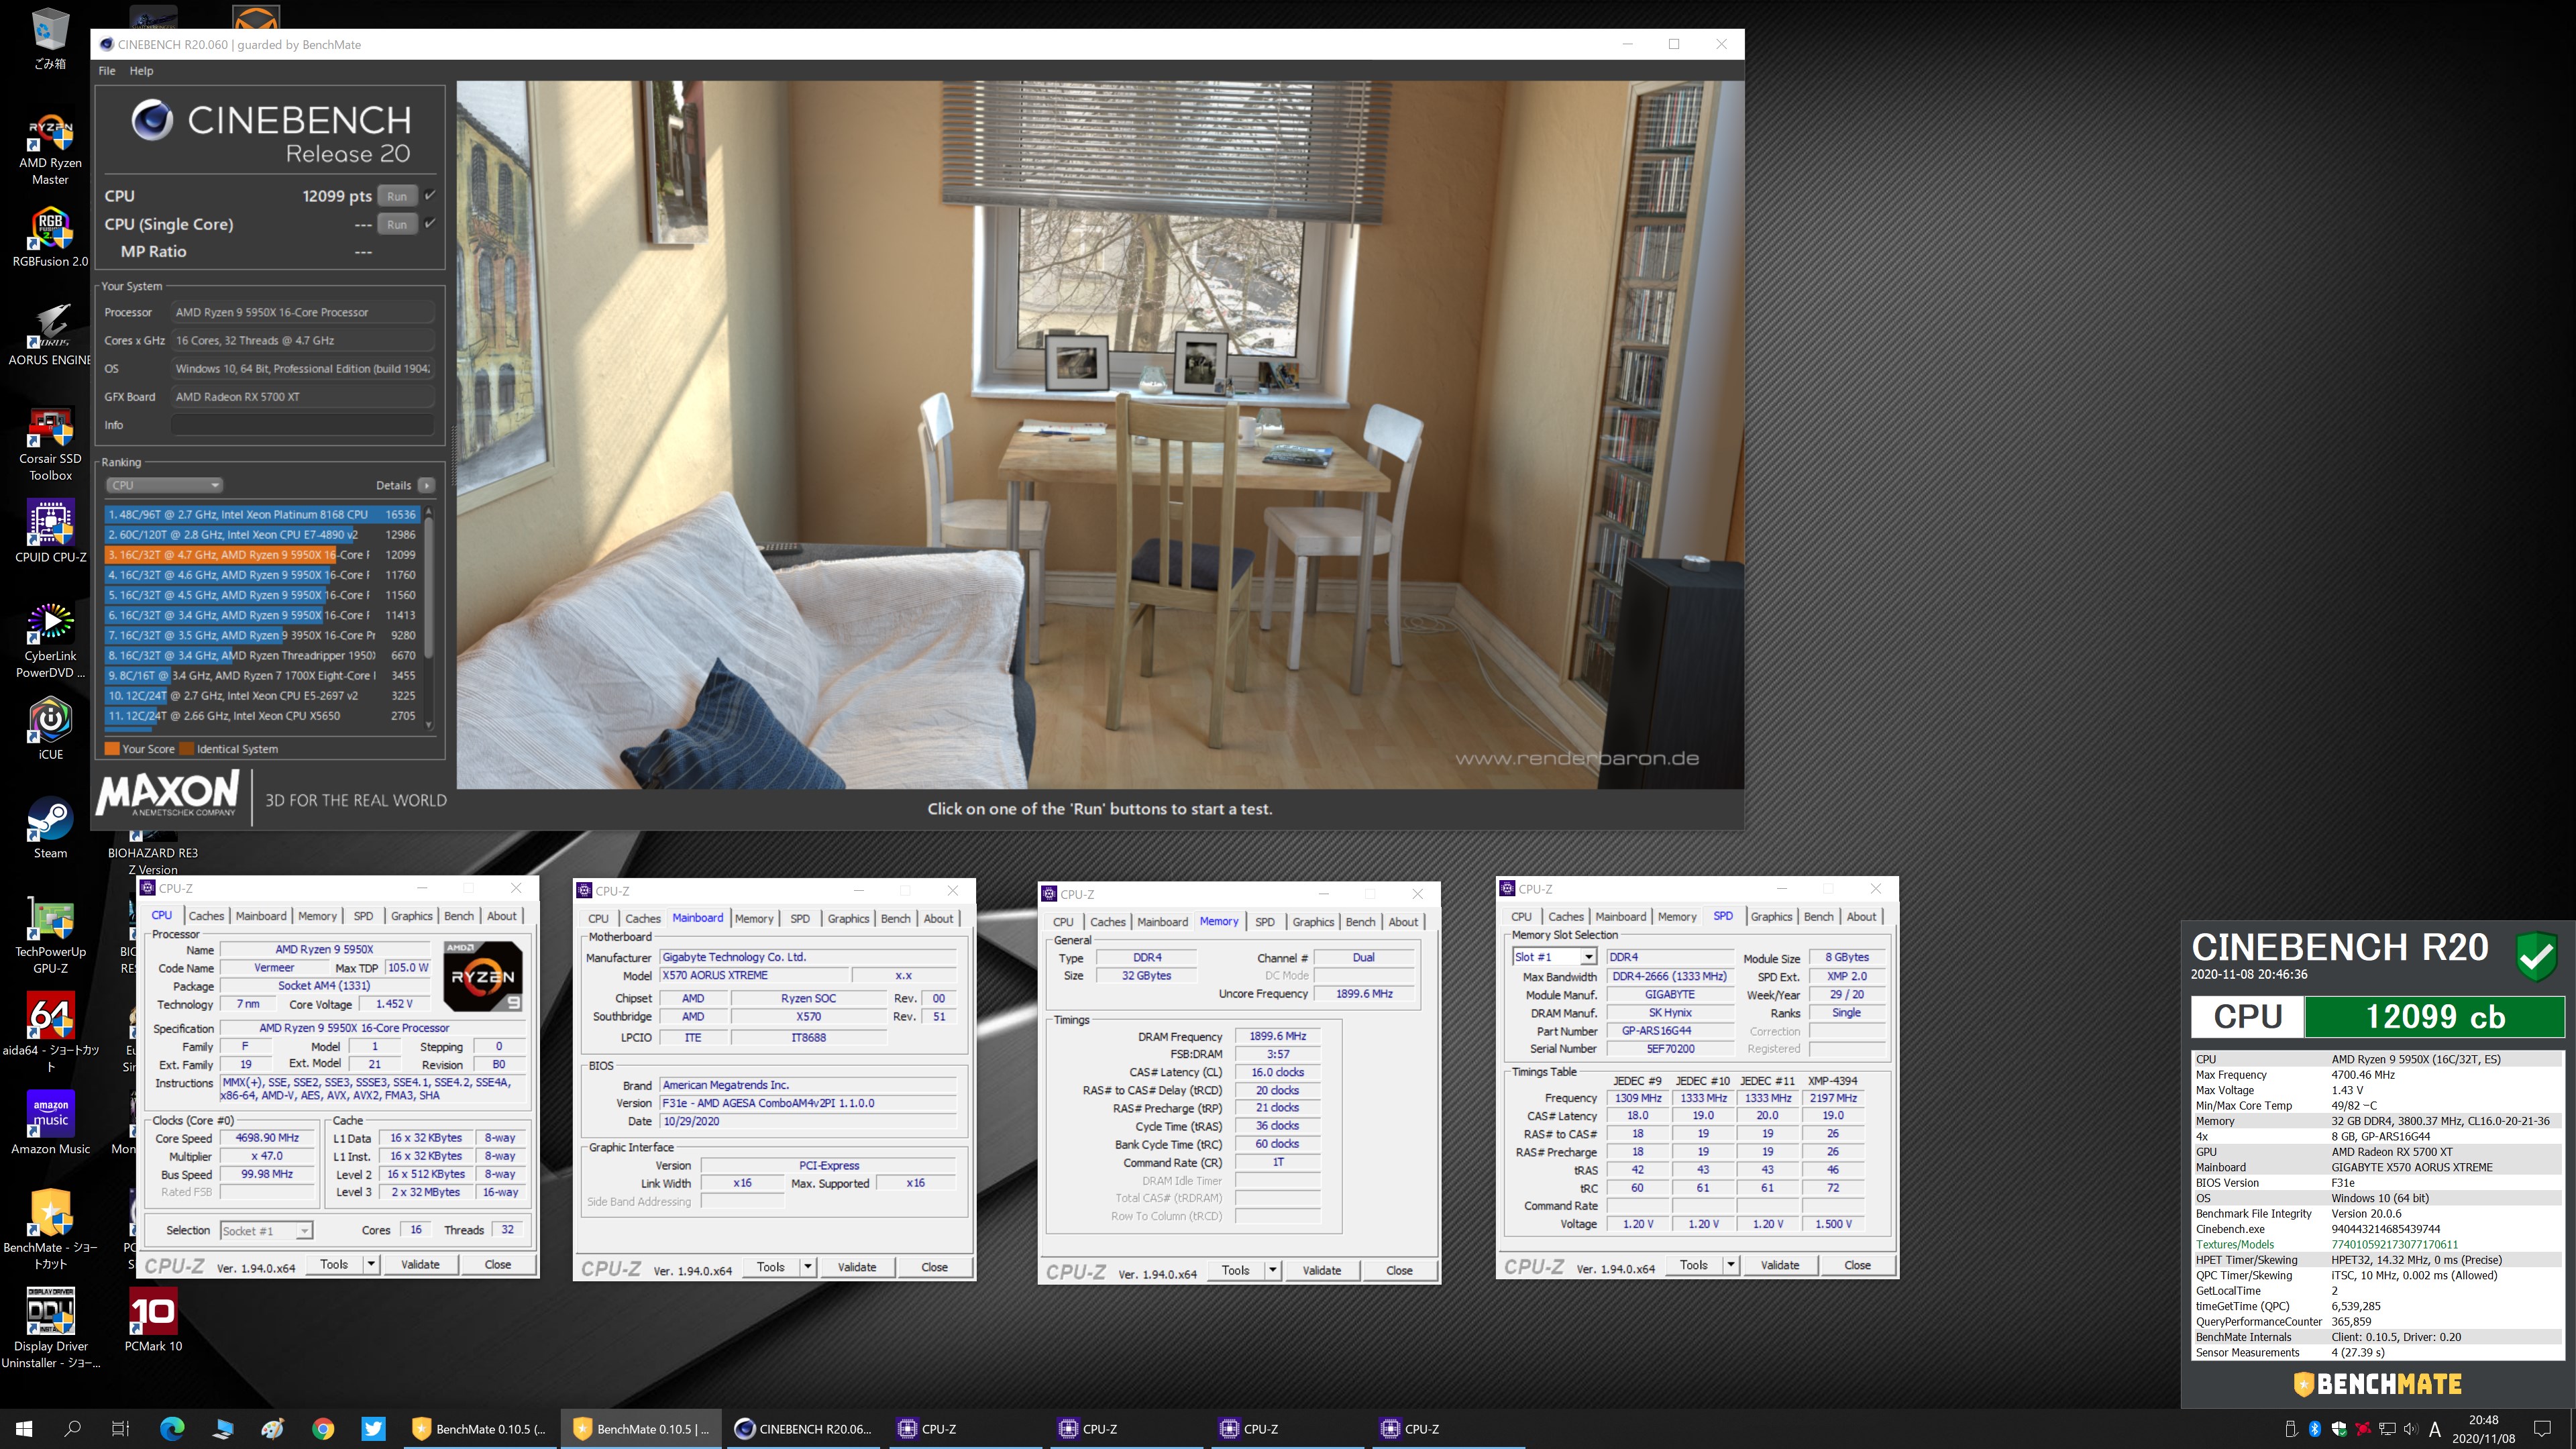Open first BenchMate 0.10.5 taskbar button
Viewport: 2576px width, 1449px height.
[x=481, y=1429]
